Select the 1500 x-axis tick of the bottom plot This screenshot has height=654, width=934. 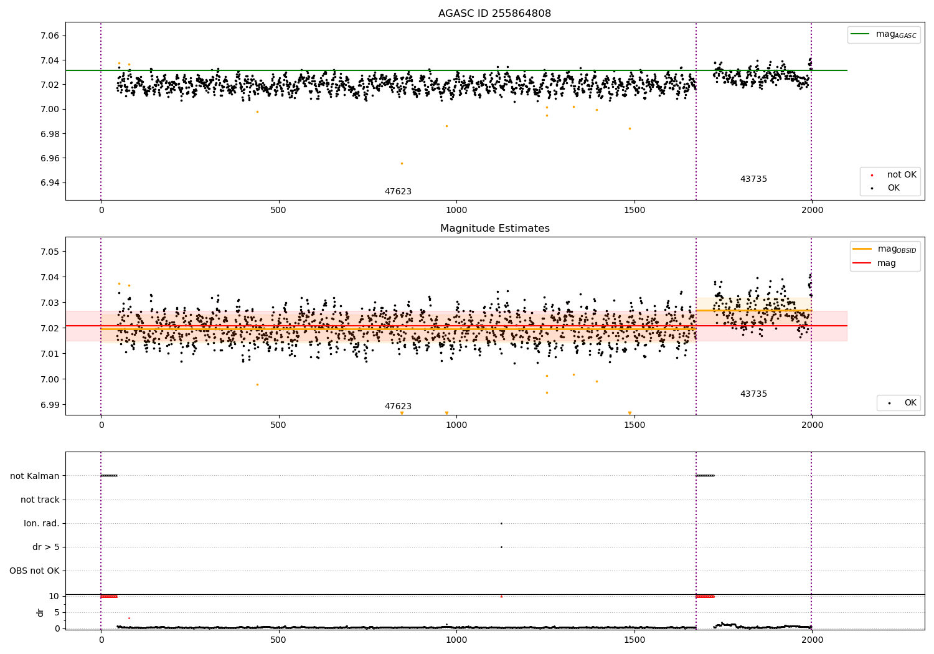(634, 640)
